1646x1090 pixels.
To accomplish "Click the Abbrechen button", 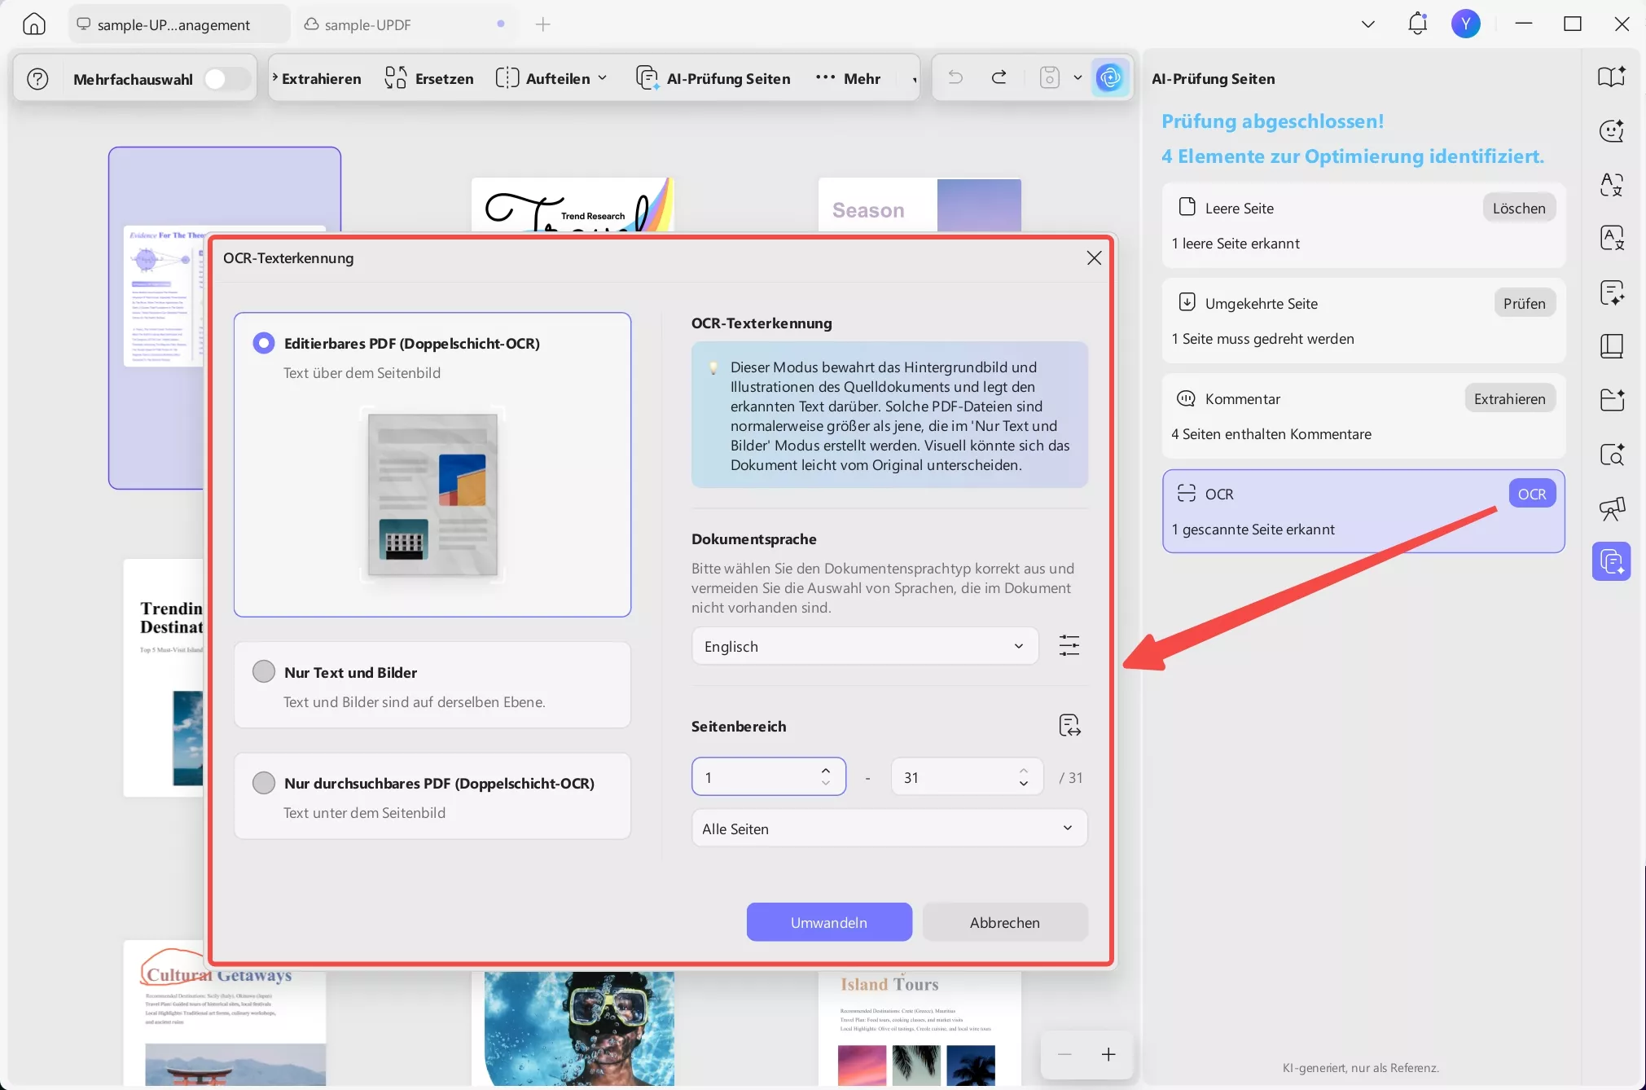I will click(x=1004, y=922).
